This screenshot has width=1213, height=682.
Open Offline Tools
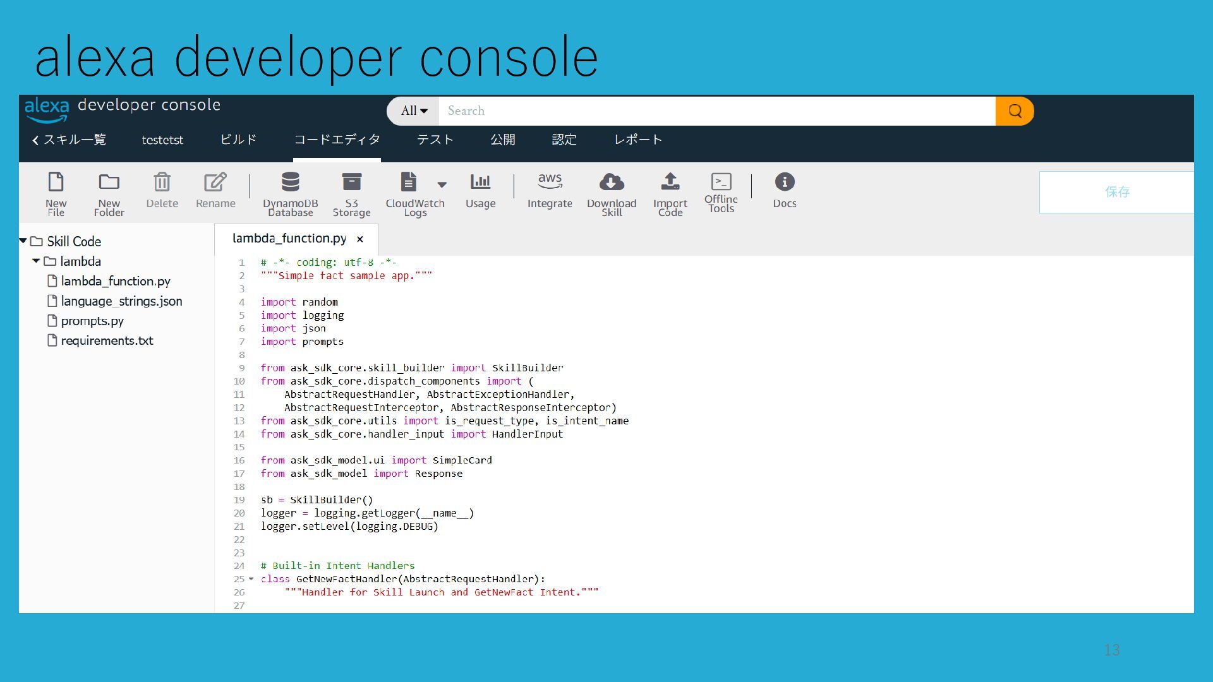pos(721,182)
